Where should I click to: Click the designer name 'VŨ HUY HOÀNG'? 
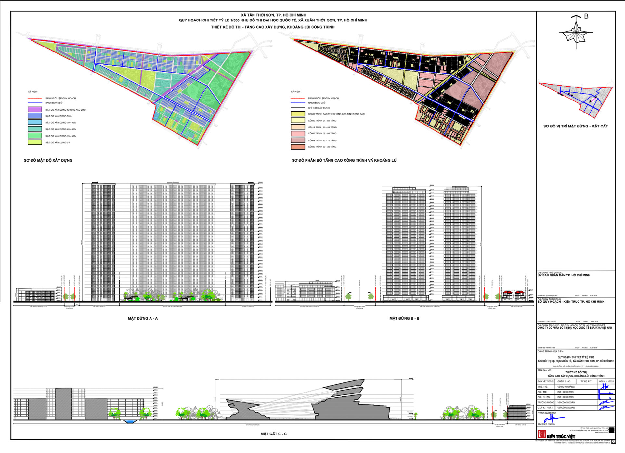566,387
